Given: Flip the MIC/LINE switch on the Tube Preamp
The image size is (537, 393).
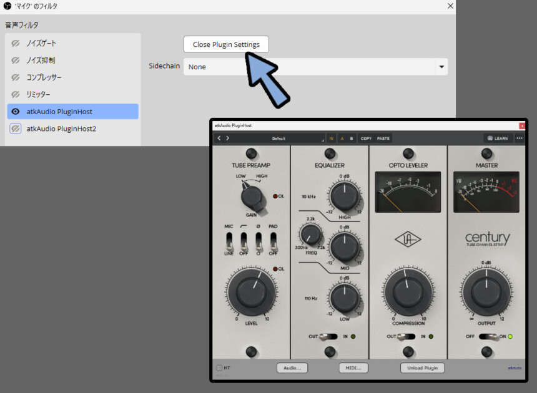Looking at the screenshot, I should (x=229, y=239).
